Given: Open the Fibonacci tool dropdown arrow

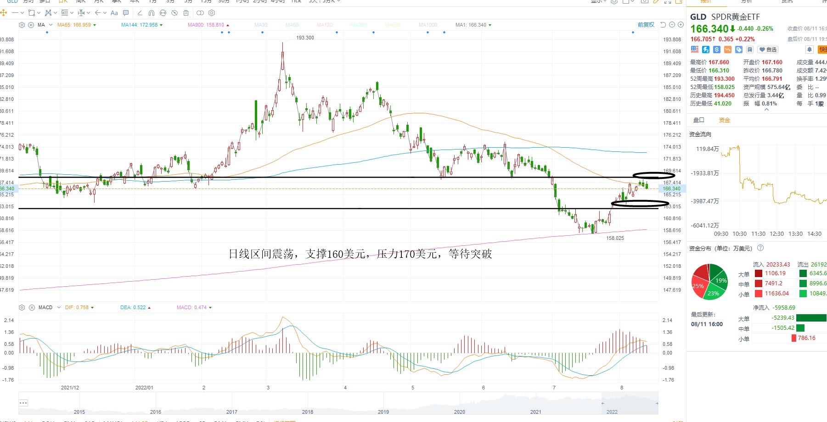Looking at the screenshot, I should tap(72, 13).
